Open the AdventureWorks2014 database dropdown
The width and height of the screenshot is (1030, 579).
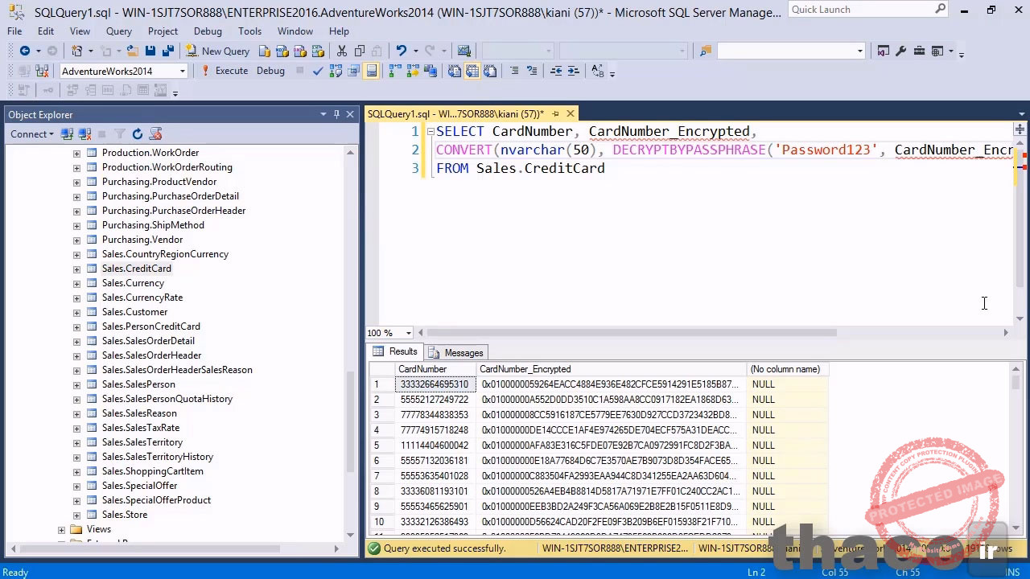point(182,71)
